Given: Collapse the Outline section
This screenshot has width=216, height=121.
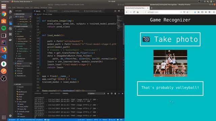Looking at the screenshot, I should (18, 84).
